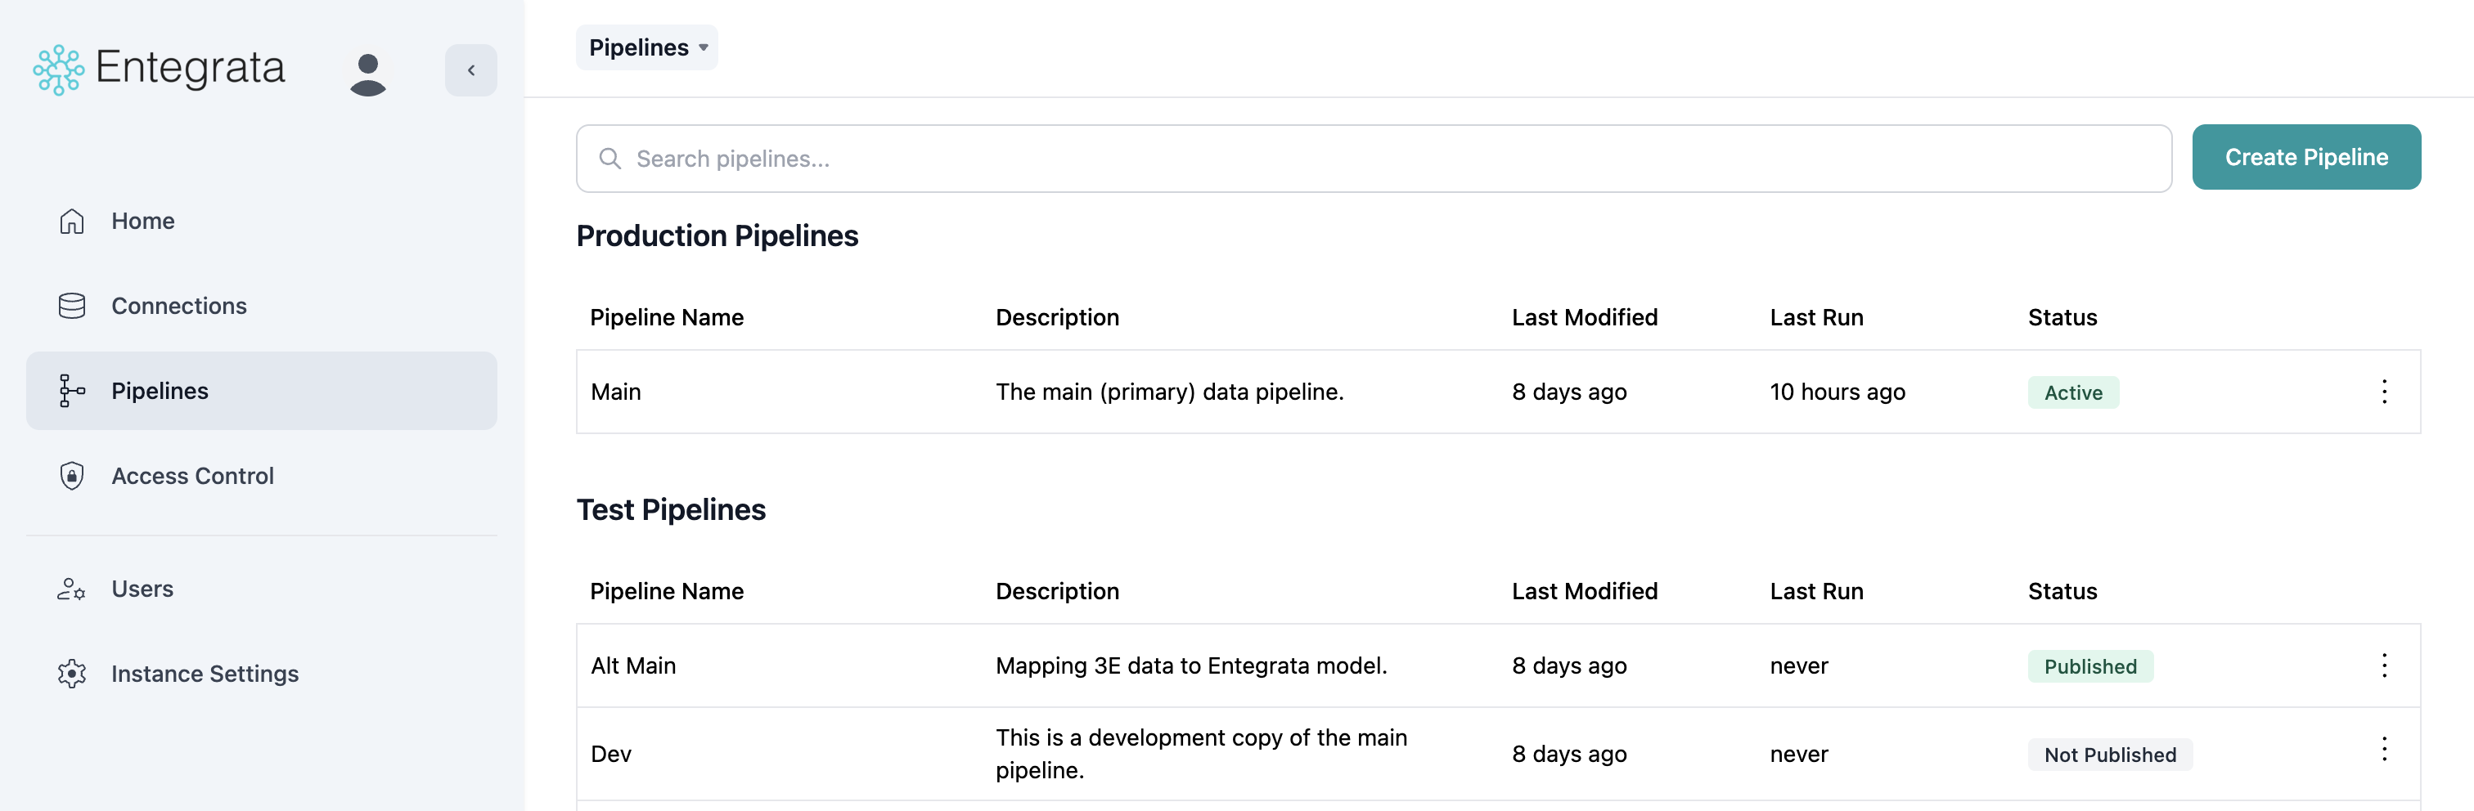
Task: Click the Instance Settings gear icon
Action: coord(72,674)
